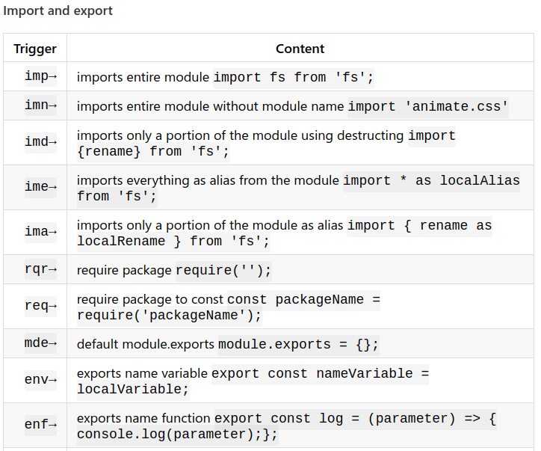Select the enf→ trigger cell
Image resolution: width=541 pixels, height=451 pixels.
[x=40, y=425]
